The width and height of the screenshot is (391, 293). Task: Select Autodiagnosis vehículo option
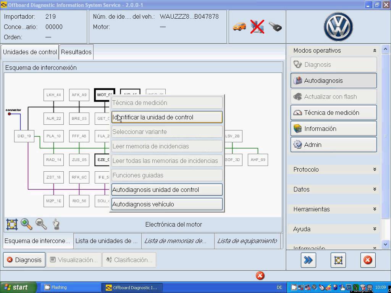(x=166, y=204)
